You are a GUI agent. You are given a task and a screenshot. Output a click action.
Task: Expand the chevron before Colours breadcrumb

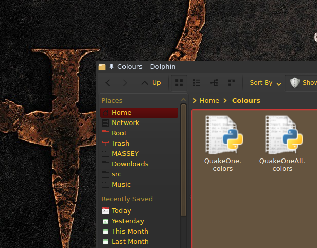(x=225, y=101)
